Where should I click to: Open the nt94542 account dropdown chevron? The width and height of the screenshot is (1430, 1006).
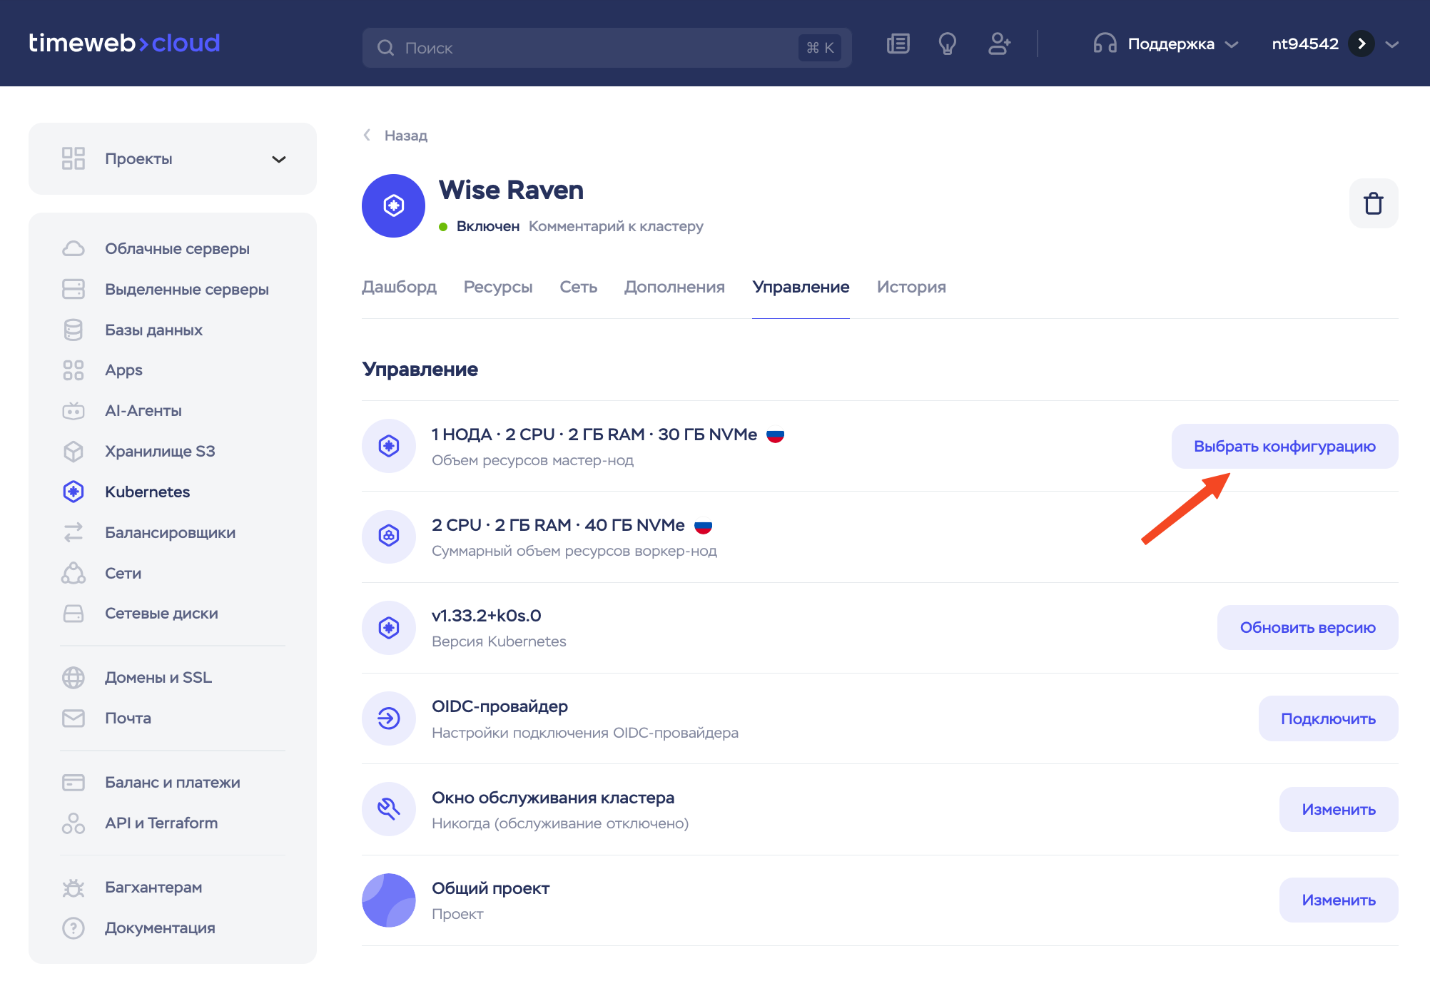[1391, 44]
